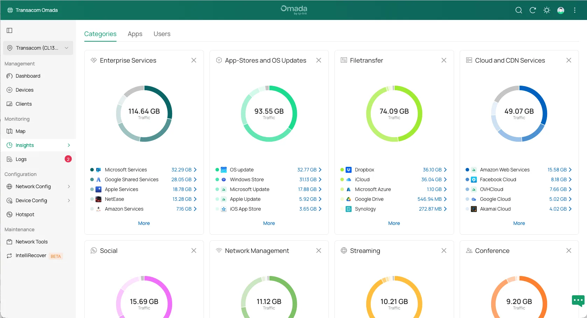Click the Akamai Cloud app icon

tap(474, 209)
